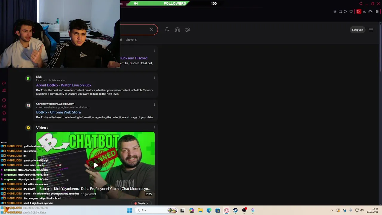This screenshot has width=382, height=215.
Task: Open the player sidebar icon
Action: (4, 100)
